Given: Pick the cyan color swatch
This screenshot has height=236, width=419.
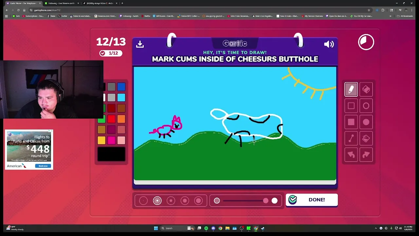Looking at the screenshot, I should [121, 98].
